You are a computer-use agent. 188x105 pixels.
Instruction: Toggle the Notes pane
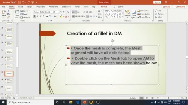pos(133,98)
